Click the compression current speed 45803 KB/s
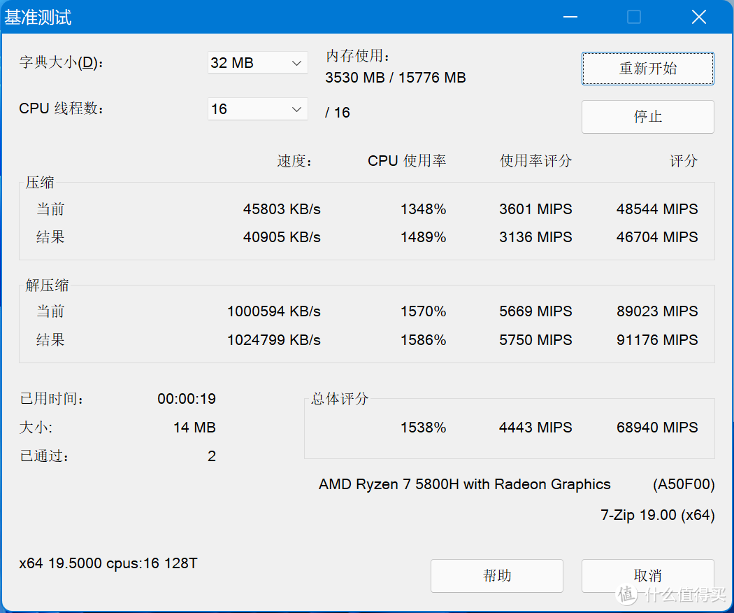The height and width of the screenshot is (613, 734). point(282,209)
